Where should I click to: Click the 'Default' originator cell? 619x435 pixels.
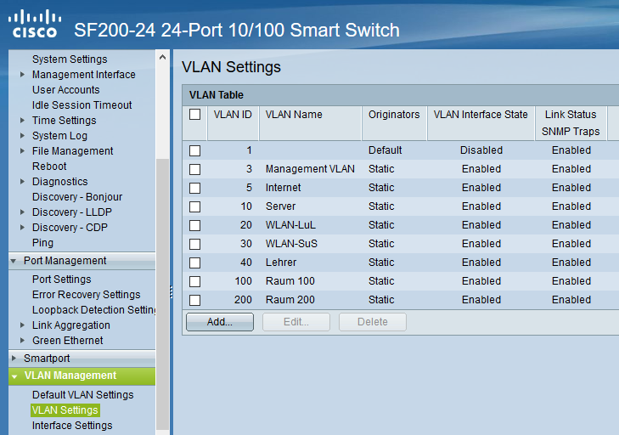pyautogui.click(x=385, y=150)
